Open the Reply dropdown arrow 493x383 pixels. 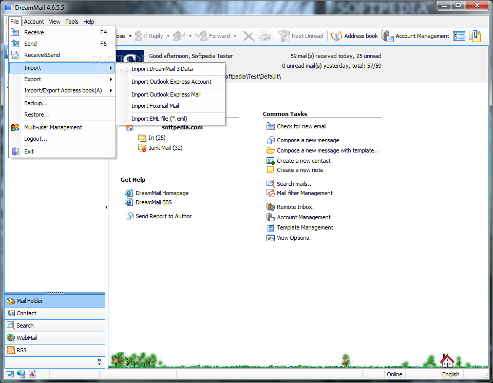tap(168, 36)
